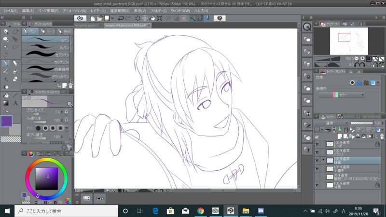Toggle snap to grid icon

tap(207, 18)
